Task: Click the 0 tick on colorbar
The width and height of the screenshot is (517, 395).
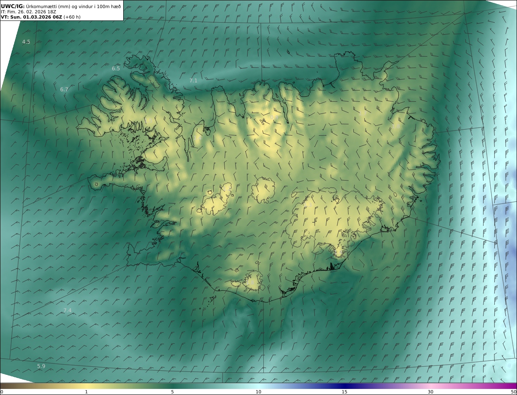Action: [2, 392]
